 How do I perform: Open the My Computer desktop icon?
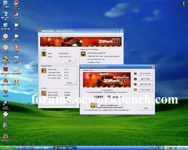(5, 4)
